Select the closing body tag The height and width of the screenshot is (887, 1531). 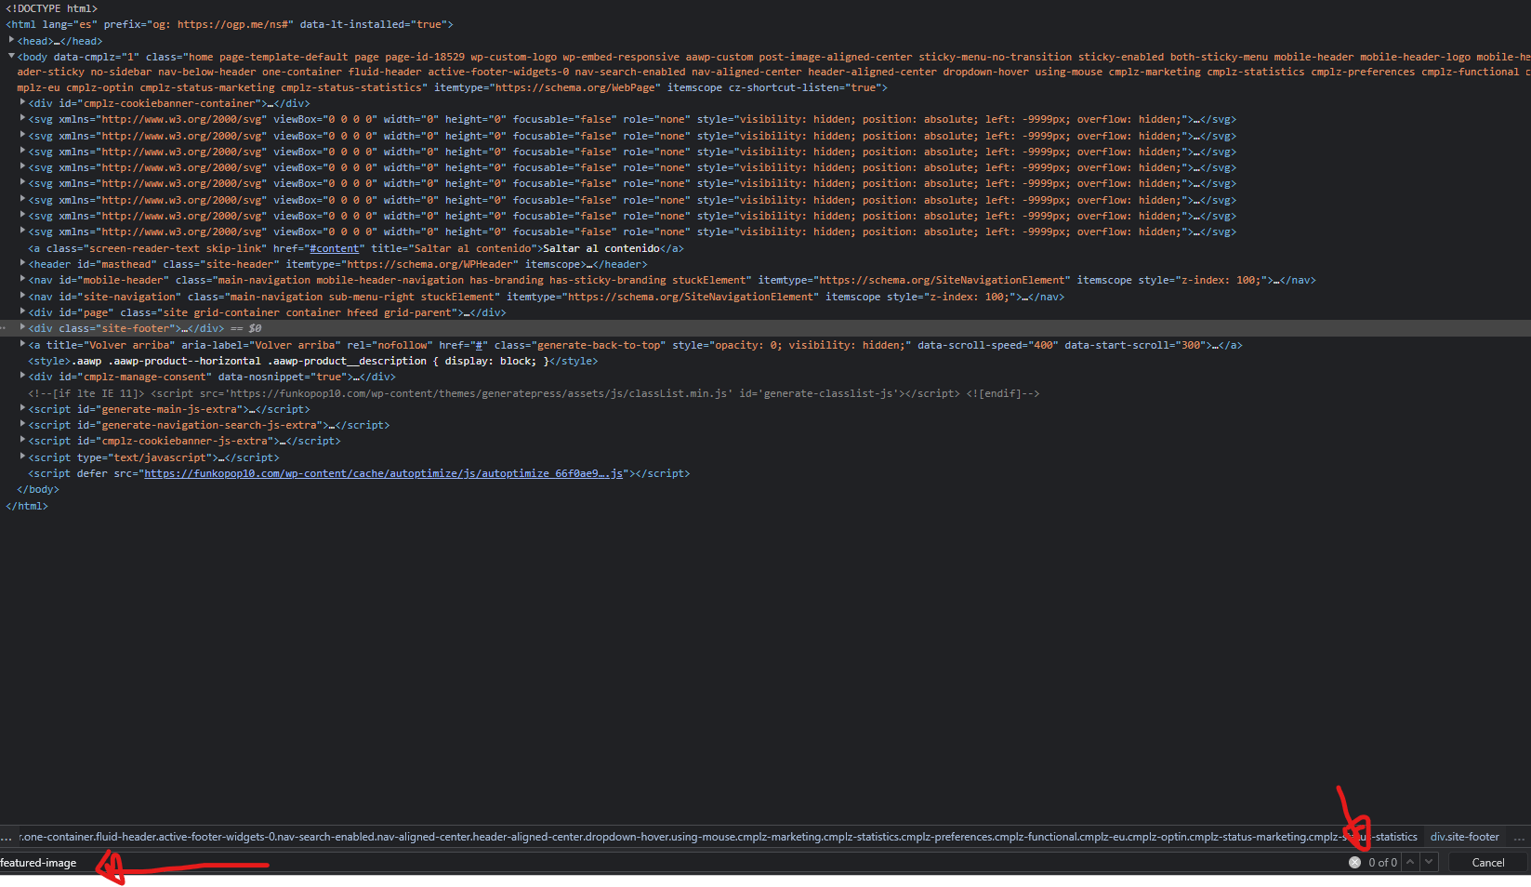click(38, 489)
